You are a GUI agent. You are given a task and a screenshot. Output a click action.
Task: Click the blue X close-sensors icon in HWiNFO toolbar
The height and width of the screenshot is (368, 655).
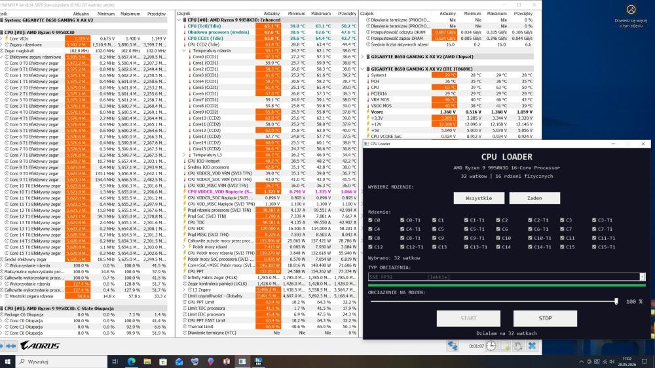[532, 346]
